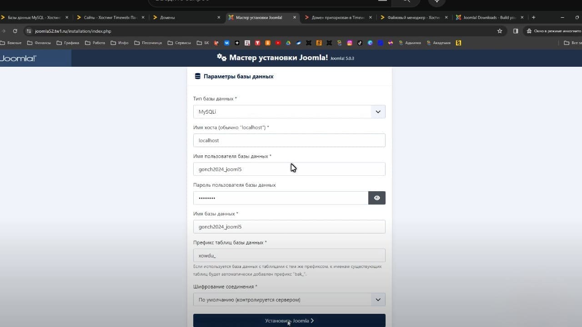Click the site info icon in the address bar
Screen dimensions: 582x327
click(29, 31)
